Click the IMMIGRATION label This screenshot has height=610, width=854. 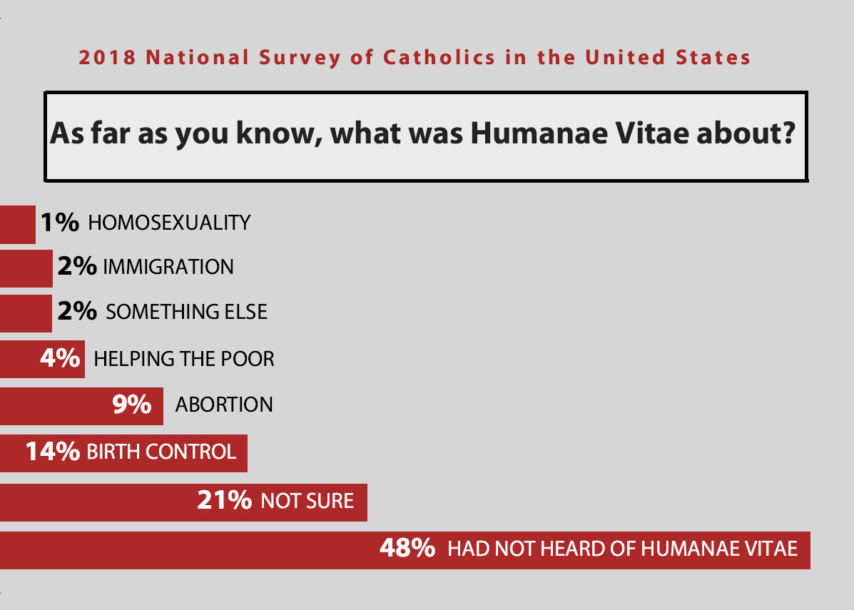[168, 268]
